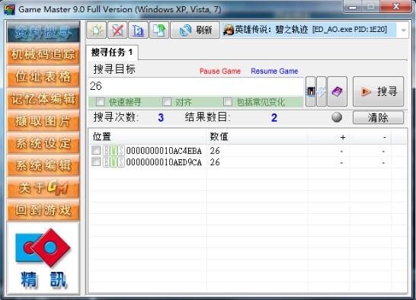This screenshot has width=416, height=300.
Task: Select address text 0000000010AED9CA
Action: point(164,162)
